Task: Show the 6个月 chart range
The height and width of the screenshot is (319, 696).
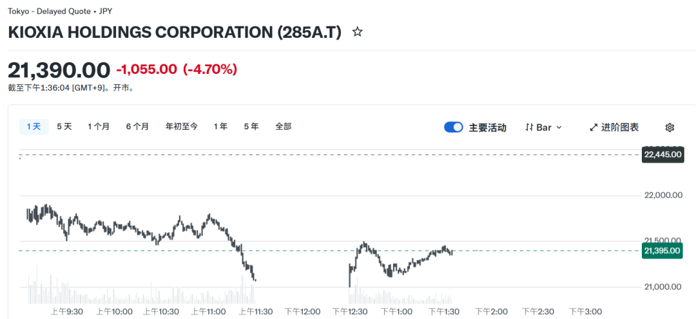Action: click(137, 127)
